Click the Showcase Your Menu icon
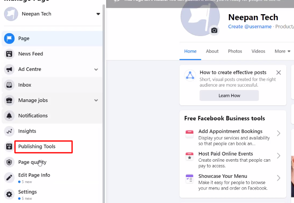This screenshot has width=294, height=203. coord(190,179)
